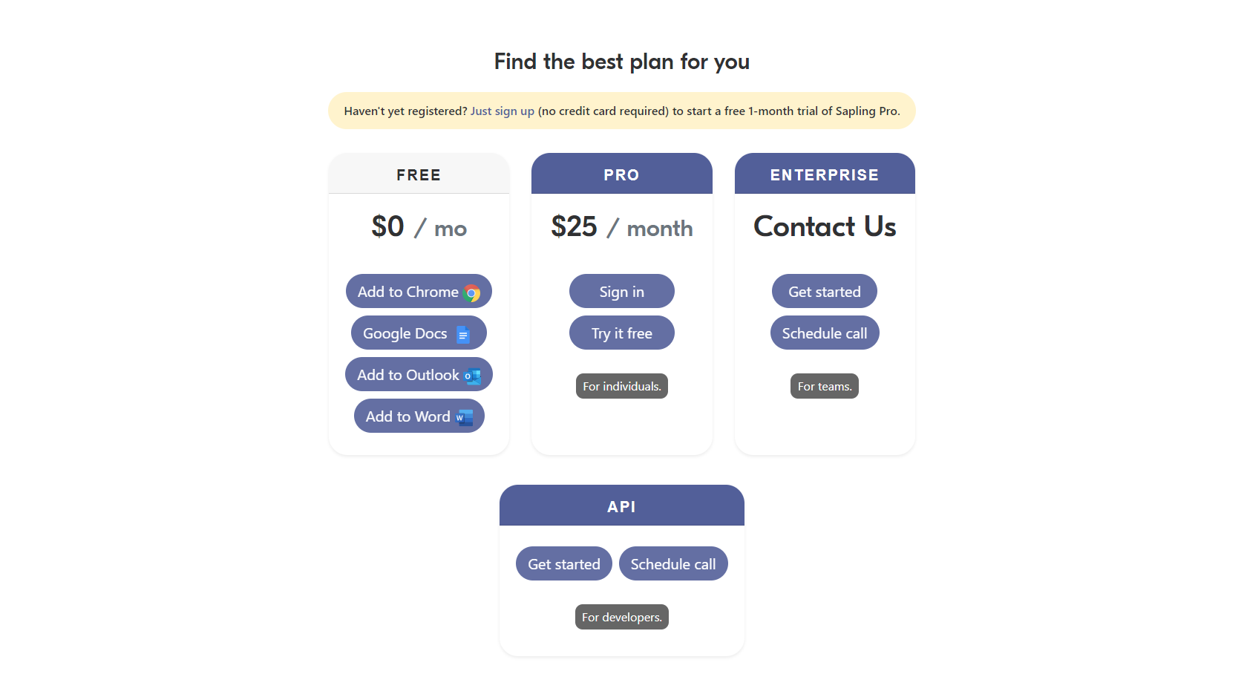The width and height of the screenshot is (1247, 677).
Task: Click Enterprise Get started button
Action: 825,291
